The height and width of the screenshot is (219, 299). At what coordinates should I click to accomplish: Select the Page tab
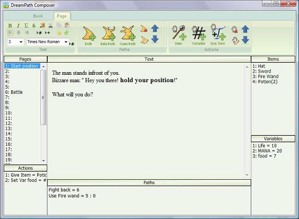[62, 16]
